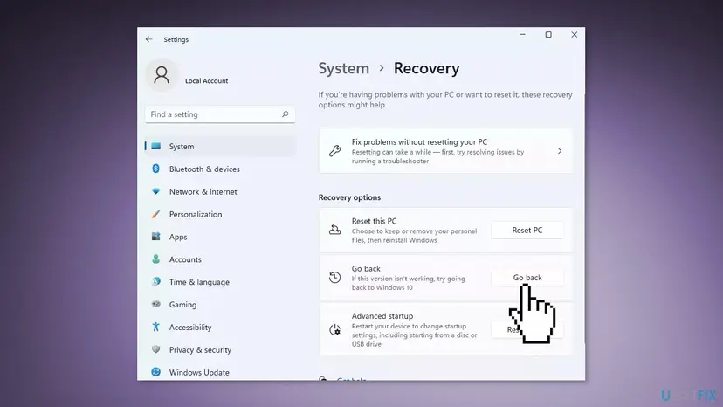
Task: Open Windows Update settings
Action: coord(219,372)
